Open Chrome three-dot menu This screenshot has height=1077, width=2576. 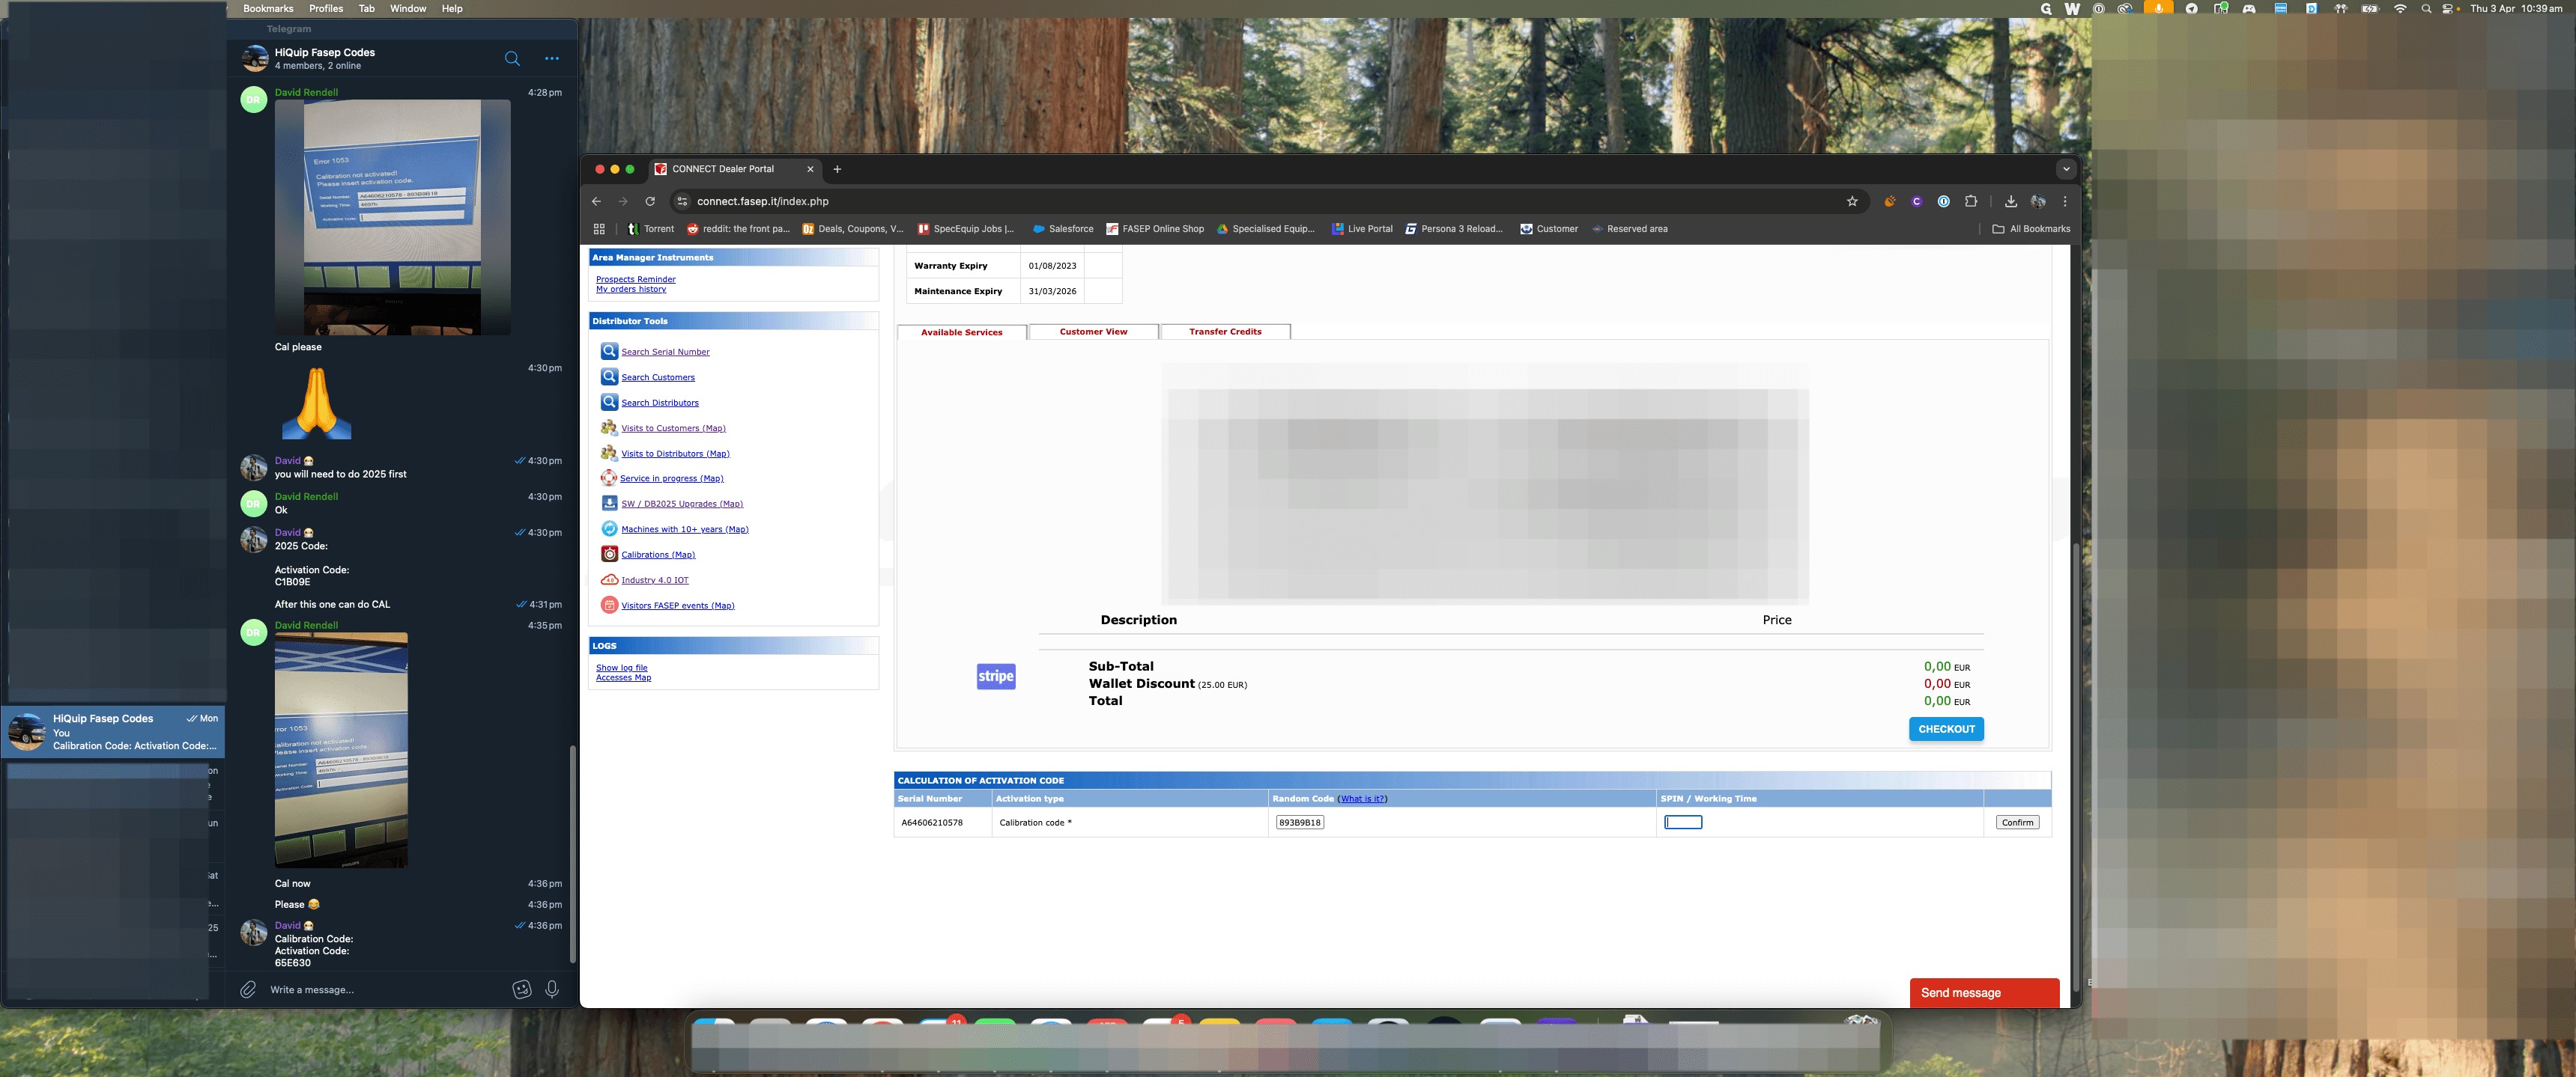point(2065,201)
